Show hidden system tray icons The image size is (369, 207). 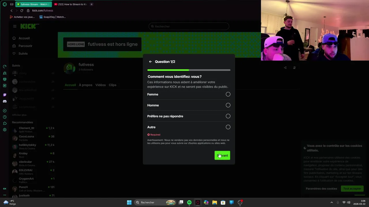coord(332,202)
